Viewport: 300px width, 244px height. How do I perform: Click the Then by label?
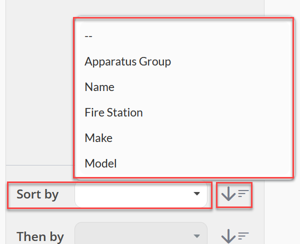(x=40, y=236)
